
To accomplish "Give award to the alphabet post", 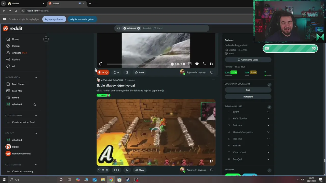I will (127, 170).
